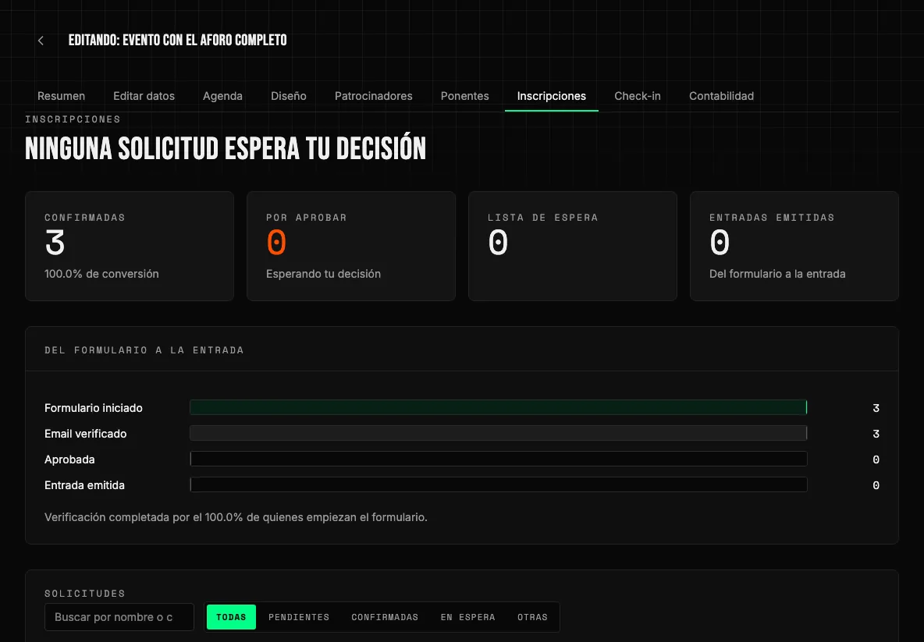The width and height of the screenshot is (924, 642).
Task: Go back using the left chevron arrow
Action: pos(41,41)
